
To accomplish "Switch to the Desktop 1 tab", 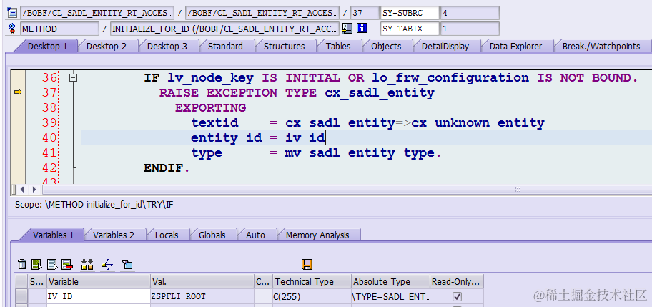I will (47, 47).
